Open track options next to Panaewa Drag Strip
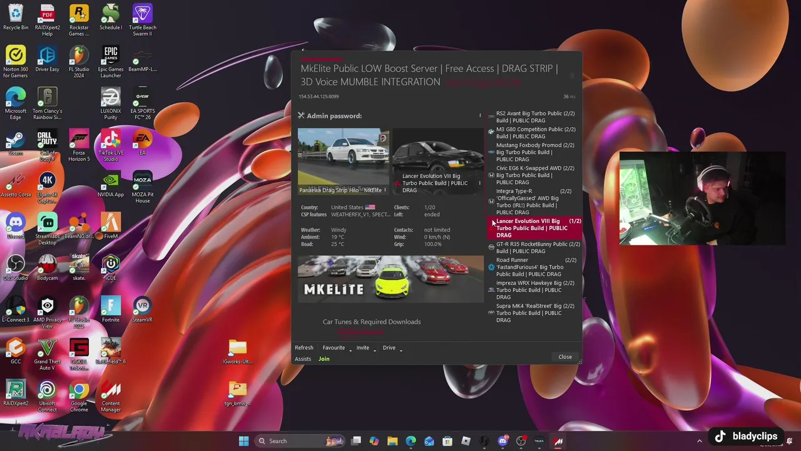The height and width of the screenshot is (451, 801). pos(385,190)
